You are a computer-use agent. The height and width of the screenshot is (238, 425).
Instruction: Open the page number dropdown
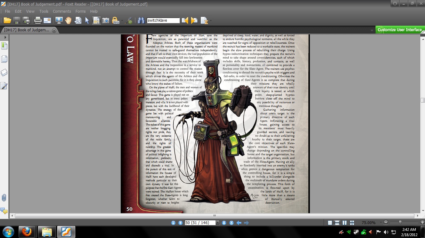[x=218, y=223]
